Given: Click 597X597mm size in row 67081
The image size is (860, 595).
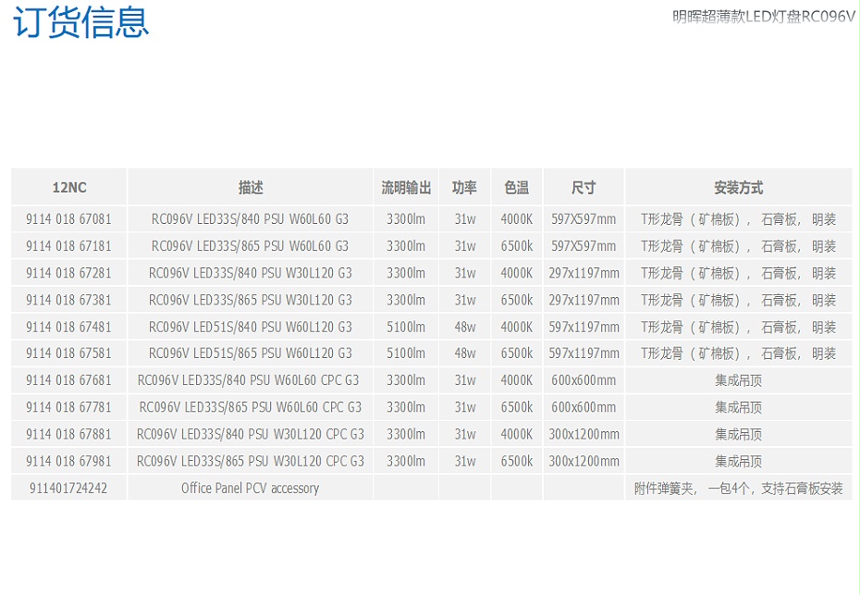Looking at the screenshot, I should click(584, 219).
